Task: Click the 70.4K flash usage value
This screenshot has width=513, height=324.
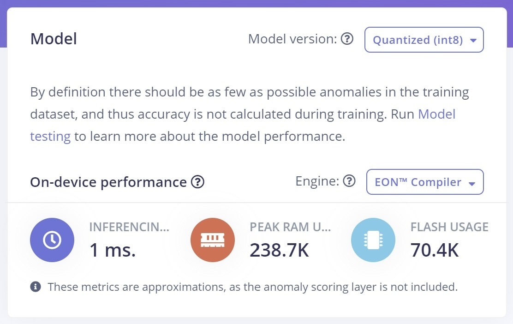Action: (x=435, y=250)
